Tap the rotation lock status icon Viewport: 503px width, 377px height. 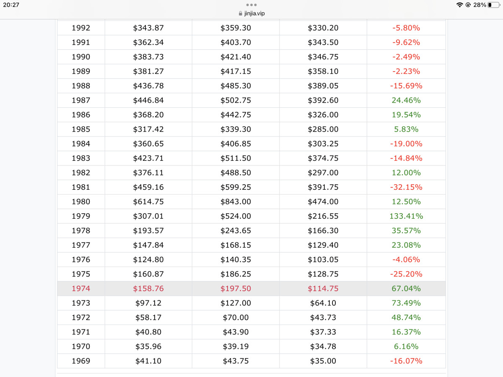468,5
